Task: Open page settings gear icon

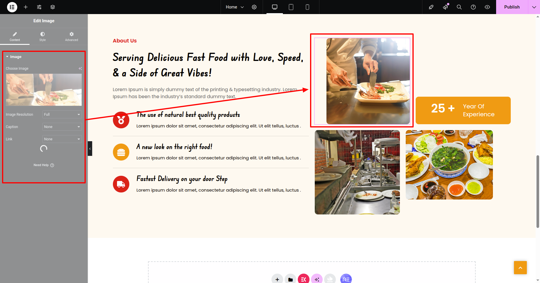Action: pyautogui.click(x=254, y=7)
